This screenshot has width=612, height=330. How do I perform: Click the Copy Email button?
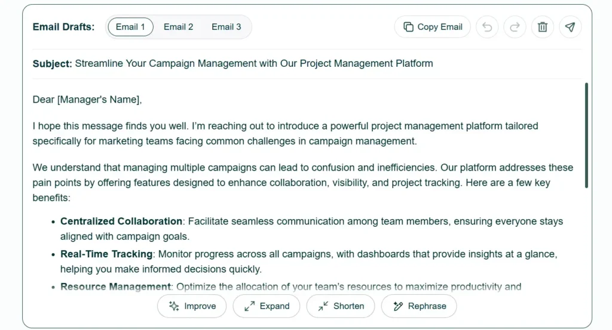[433, 27]
